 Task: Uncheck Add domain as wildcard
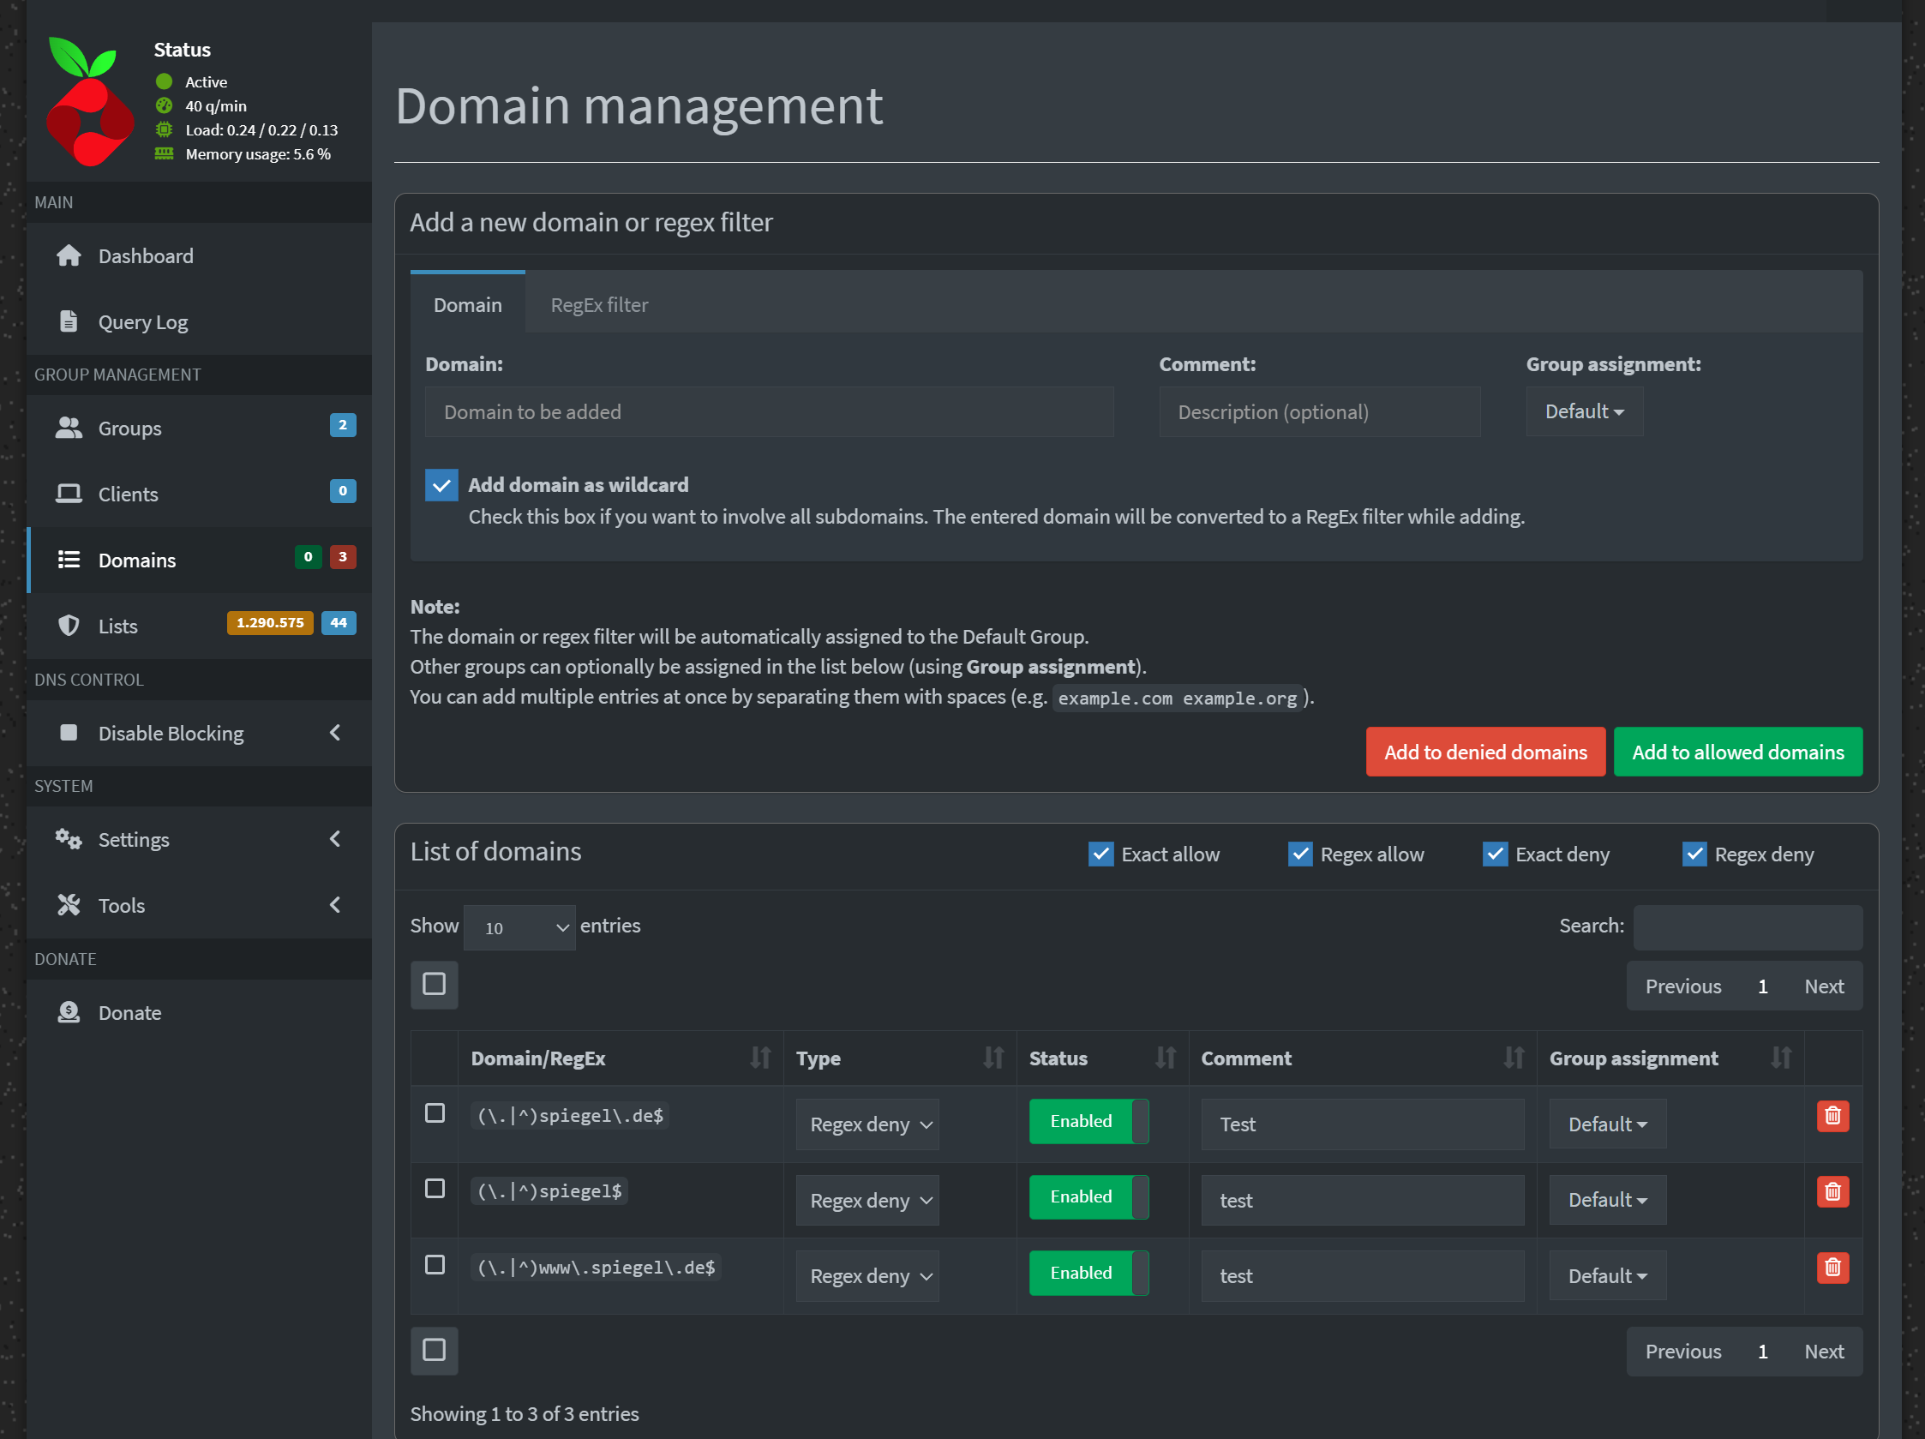point(441,485)
